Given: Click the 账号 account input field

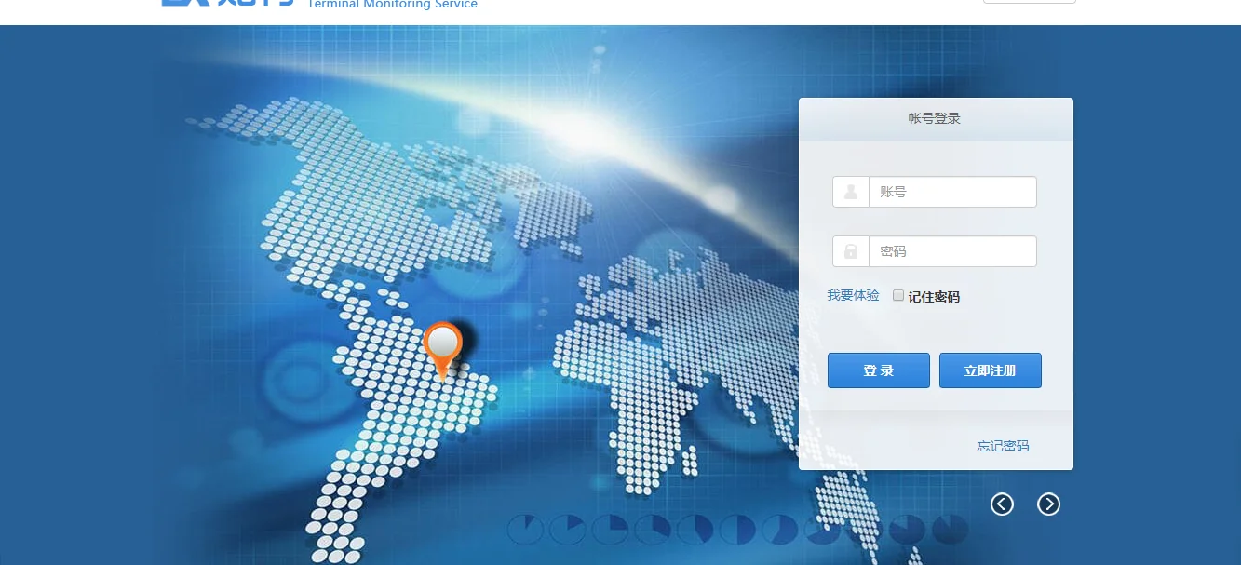Looking at the screenshot, I should point(952,191).
